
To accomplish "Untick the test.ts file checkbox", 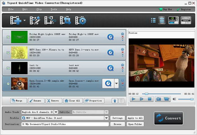I will (x=8, y=68).
